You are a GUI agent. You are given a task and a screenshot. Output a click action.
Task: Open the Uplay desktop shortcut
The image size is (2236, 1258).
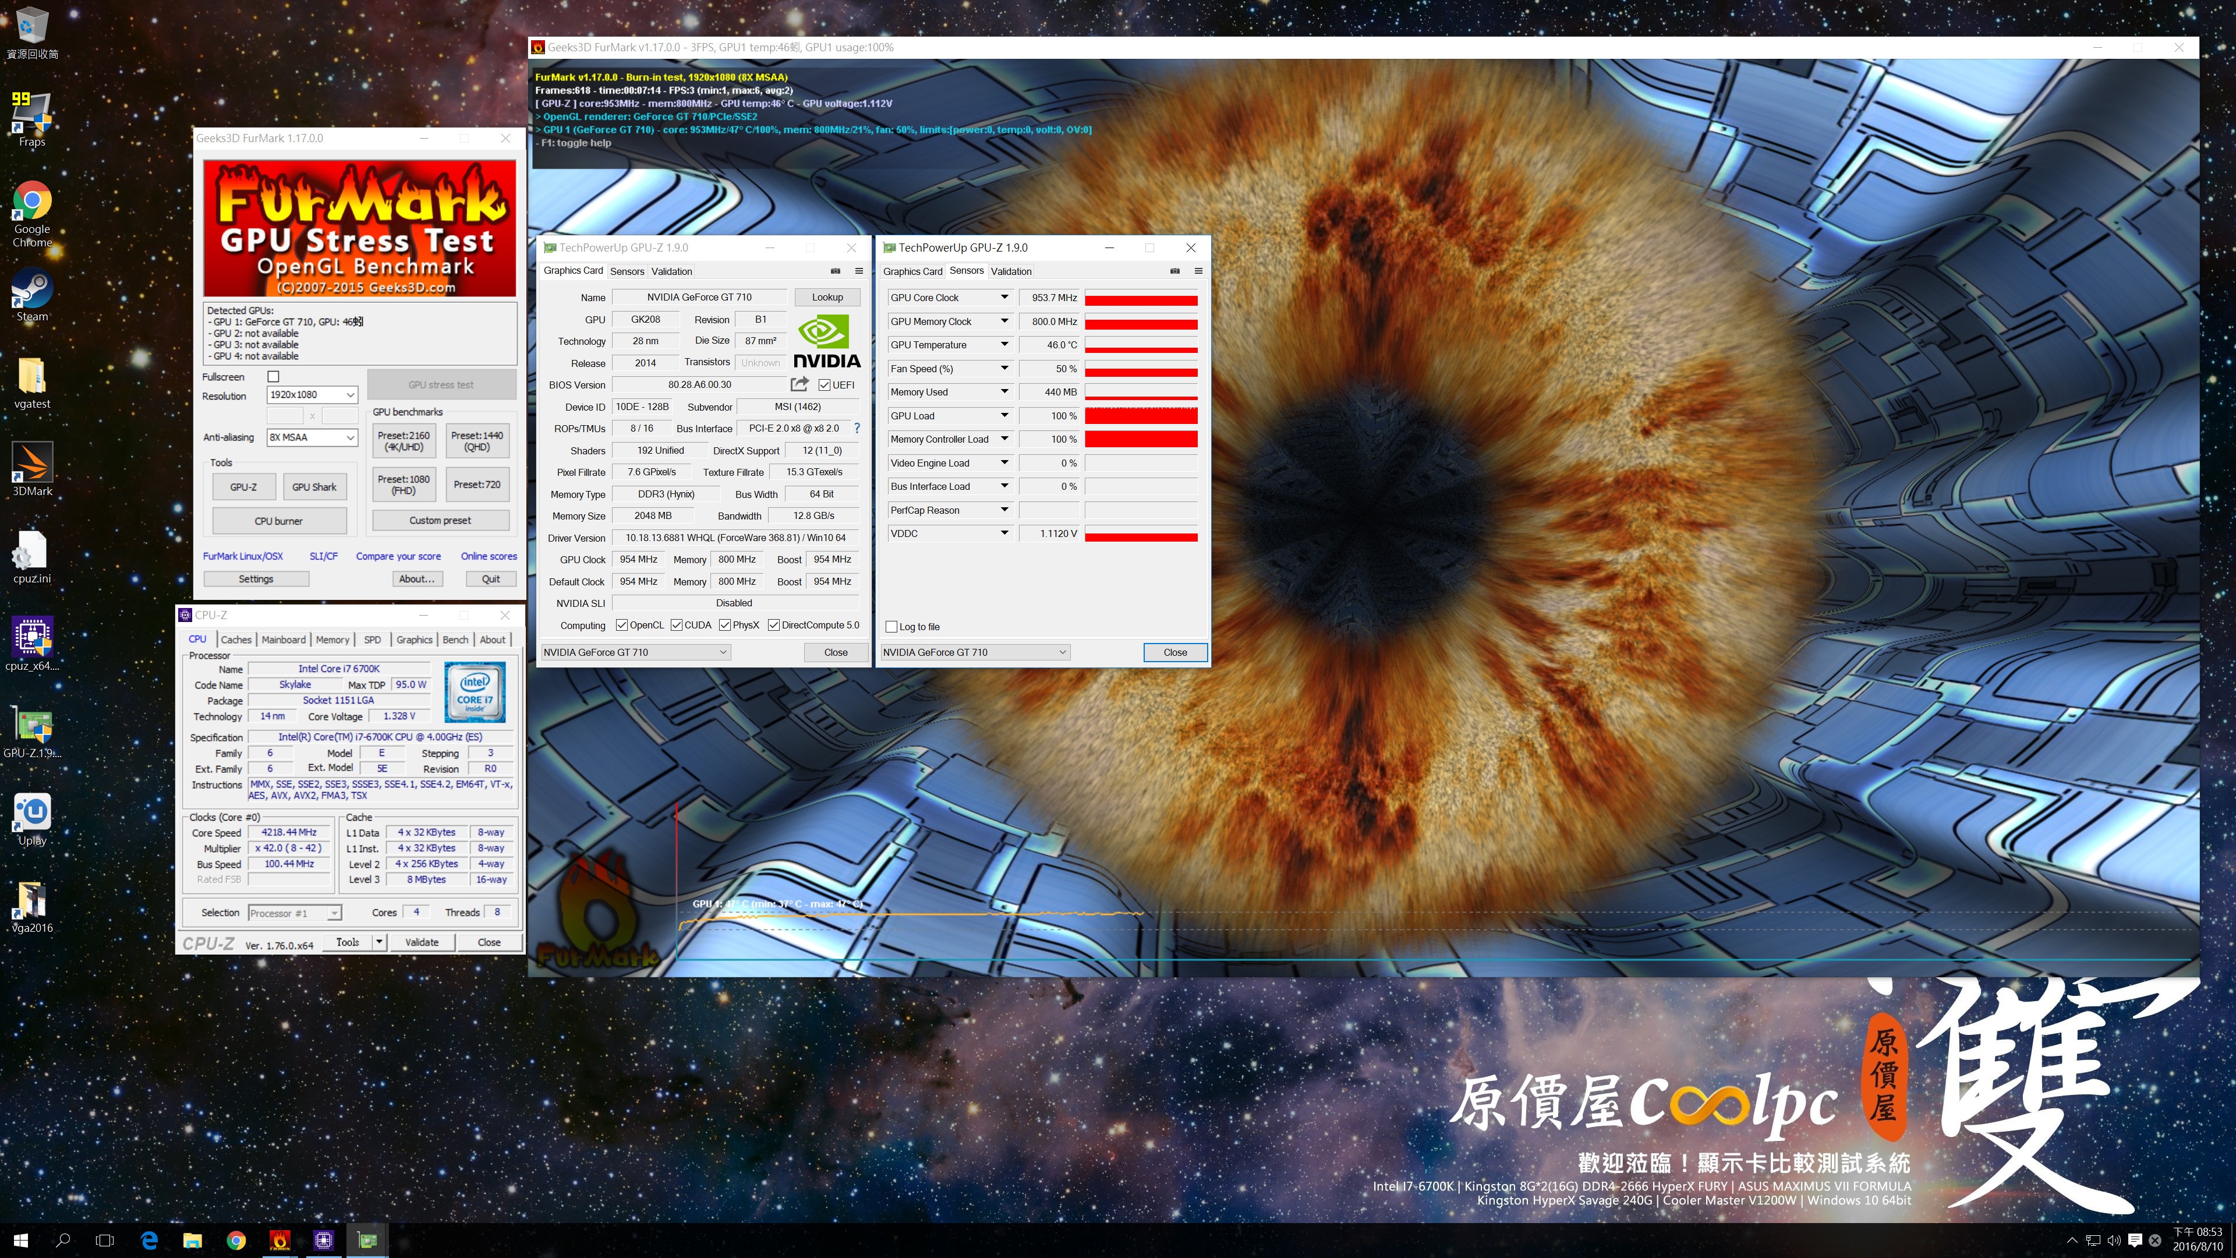32,819
